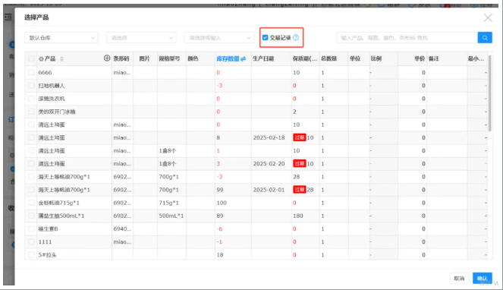Image resolution: width=503 pixels, height=290 pixels.
Task: Expand the 请选择 dropdown
Action: click(141, 37)
